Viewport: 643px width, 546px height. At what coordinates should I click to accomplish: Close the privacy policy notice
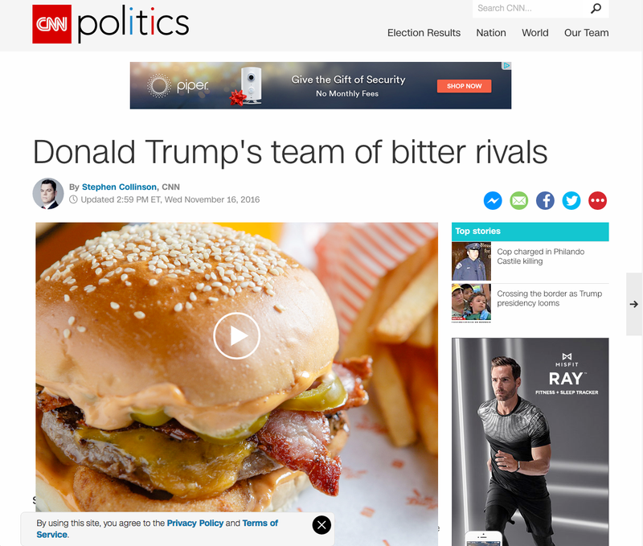click(x=321, y=524)
